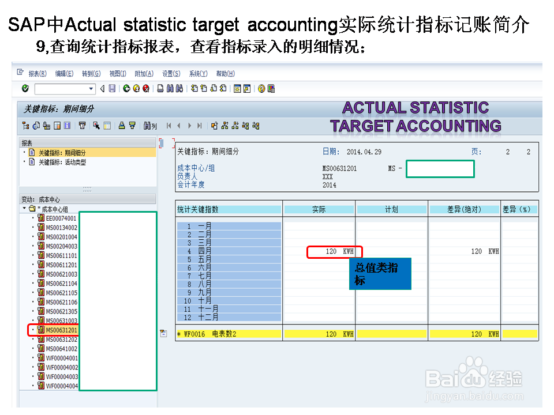Click the 成本中心/组 label link
Screen dimensions: 554x415
(x=196, y=168)
